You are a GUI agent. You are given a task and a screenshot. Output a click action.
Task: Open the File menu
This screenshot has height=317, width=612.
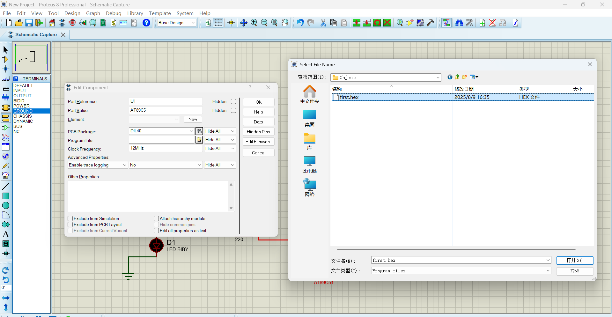point(7,13)
